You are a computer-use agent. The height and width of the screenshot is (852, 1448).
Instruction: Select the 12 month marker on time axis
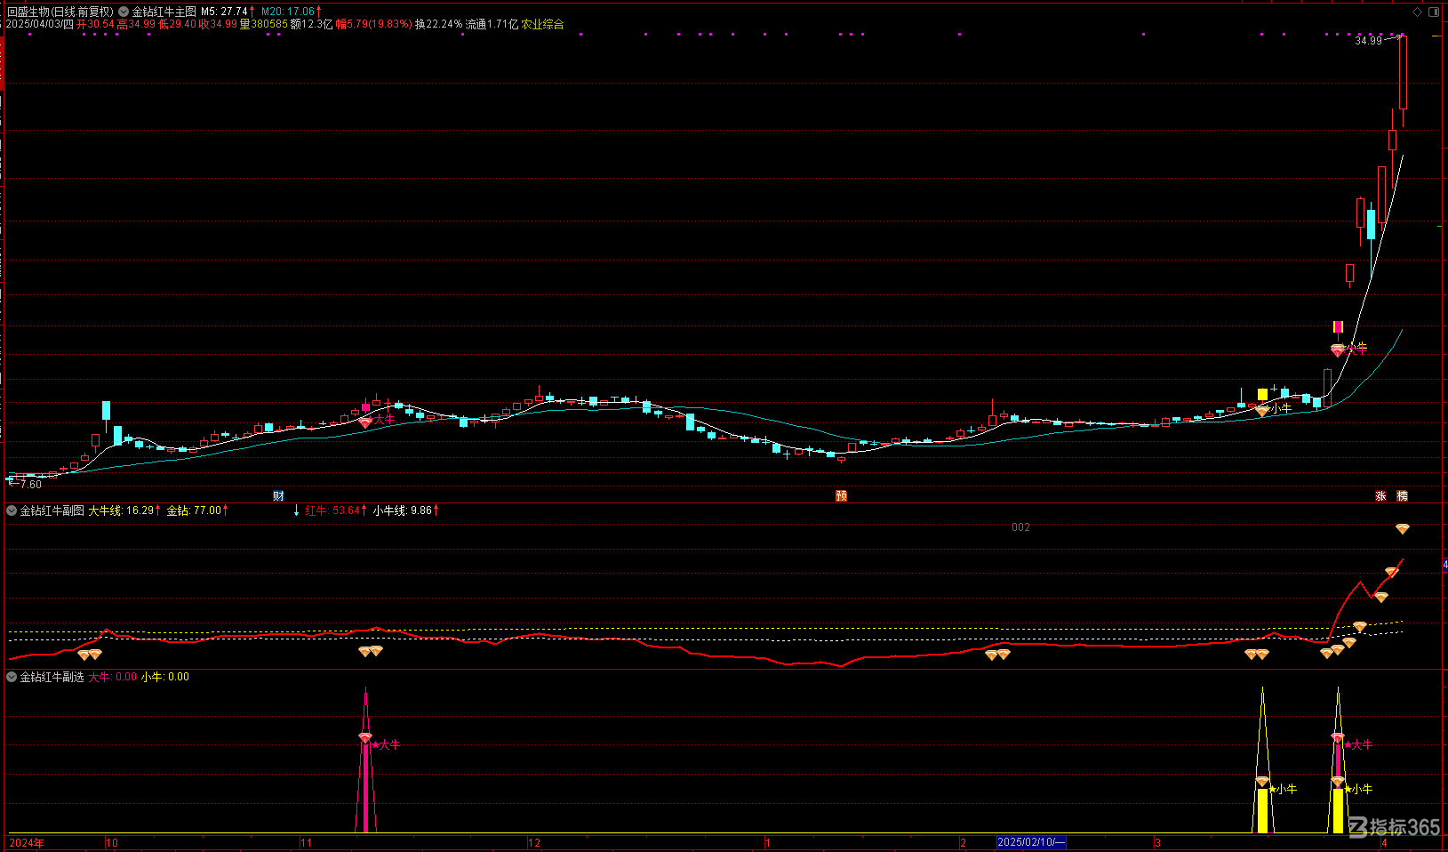pos(534,842)
